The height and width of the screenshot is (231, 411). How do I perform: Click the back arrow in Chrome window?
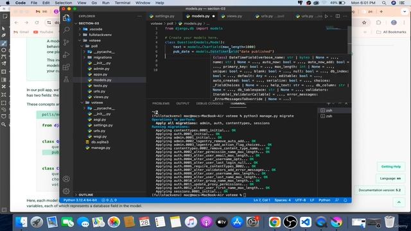17,23
